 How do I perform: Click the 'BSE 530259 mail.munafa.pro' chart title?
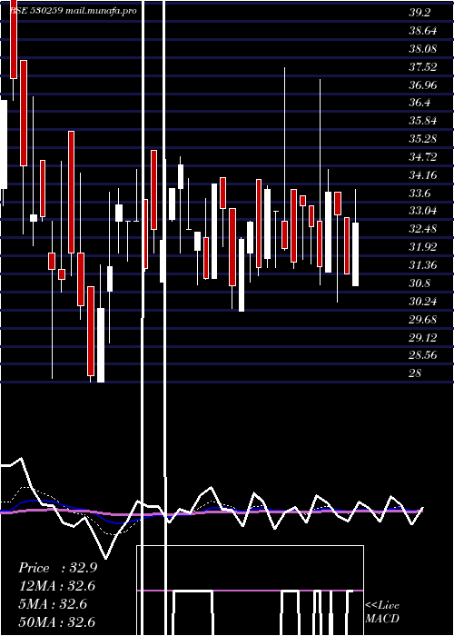click(x=73, y=11)
